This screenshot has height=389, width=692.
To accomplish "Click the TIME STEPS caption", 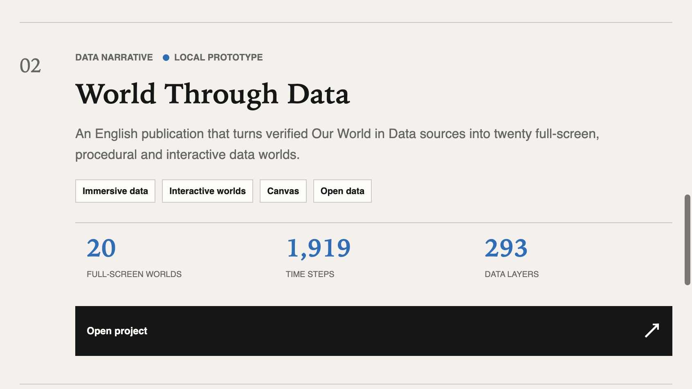I will point(310,274).
